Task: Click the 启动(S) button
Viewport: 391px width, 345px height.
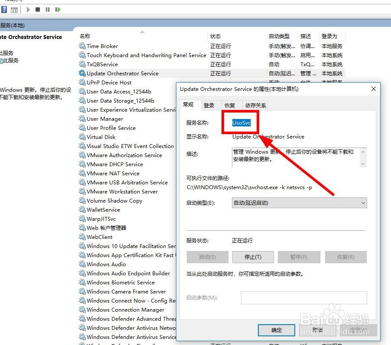Action: coord(207,257)
